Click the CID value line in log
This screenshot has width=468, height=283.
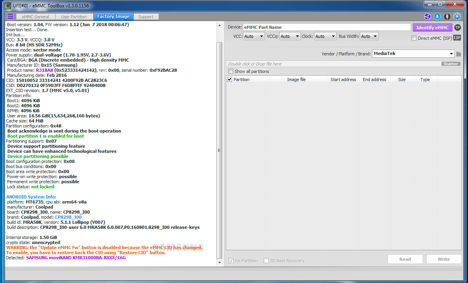pos(56,80)
